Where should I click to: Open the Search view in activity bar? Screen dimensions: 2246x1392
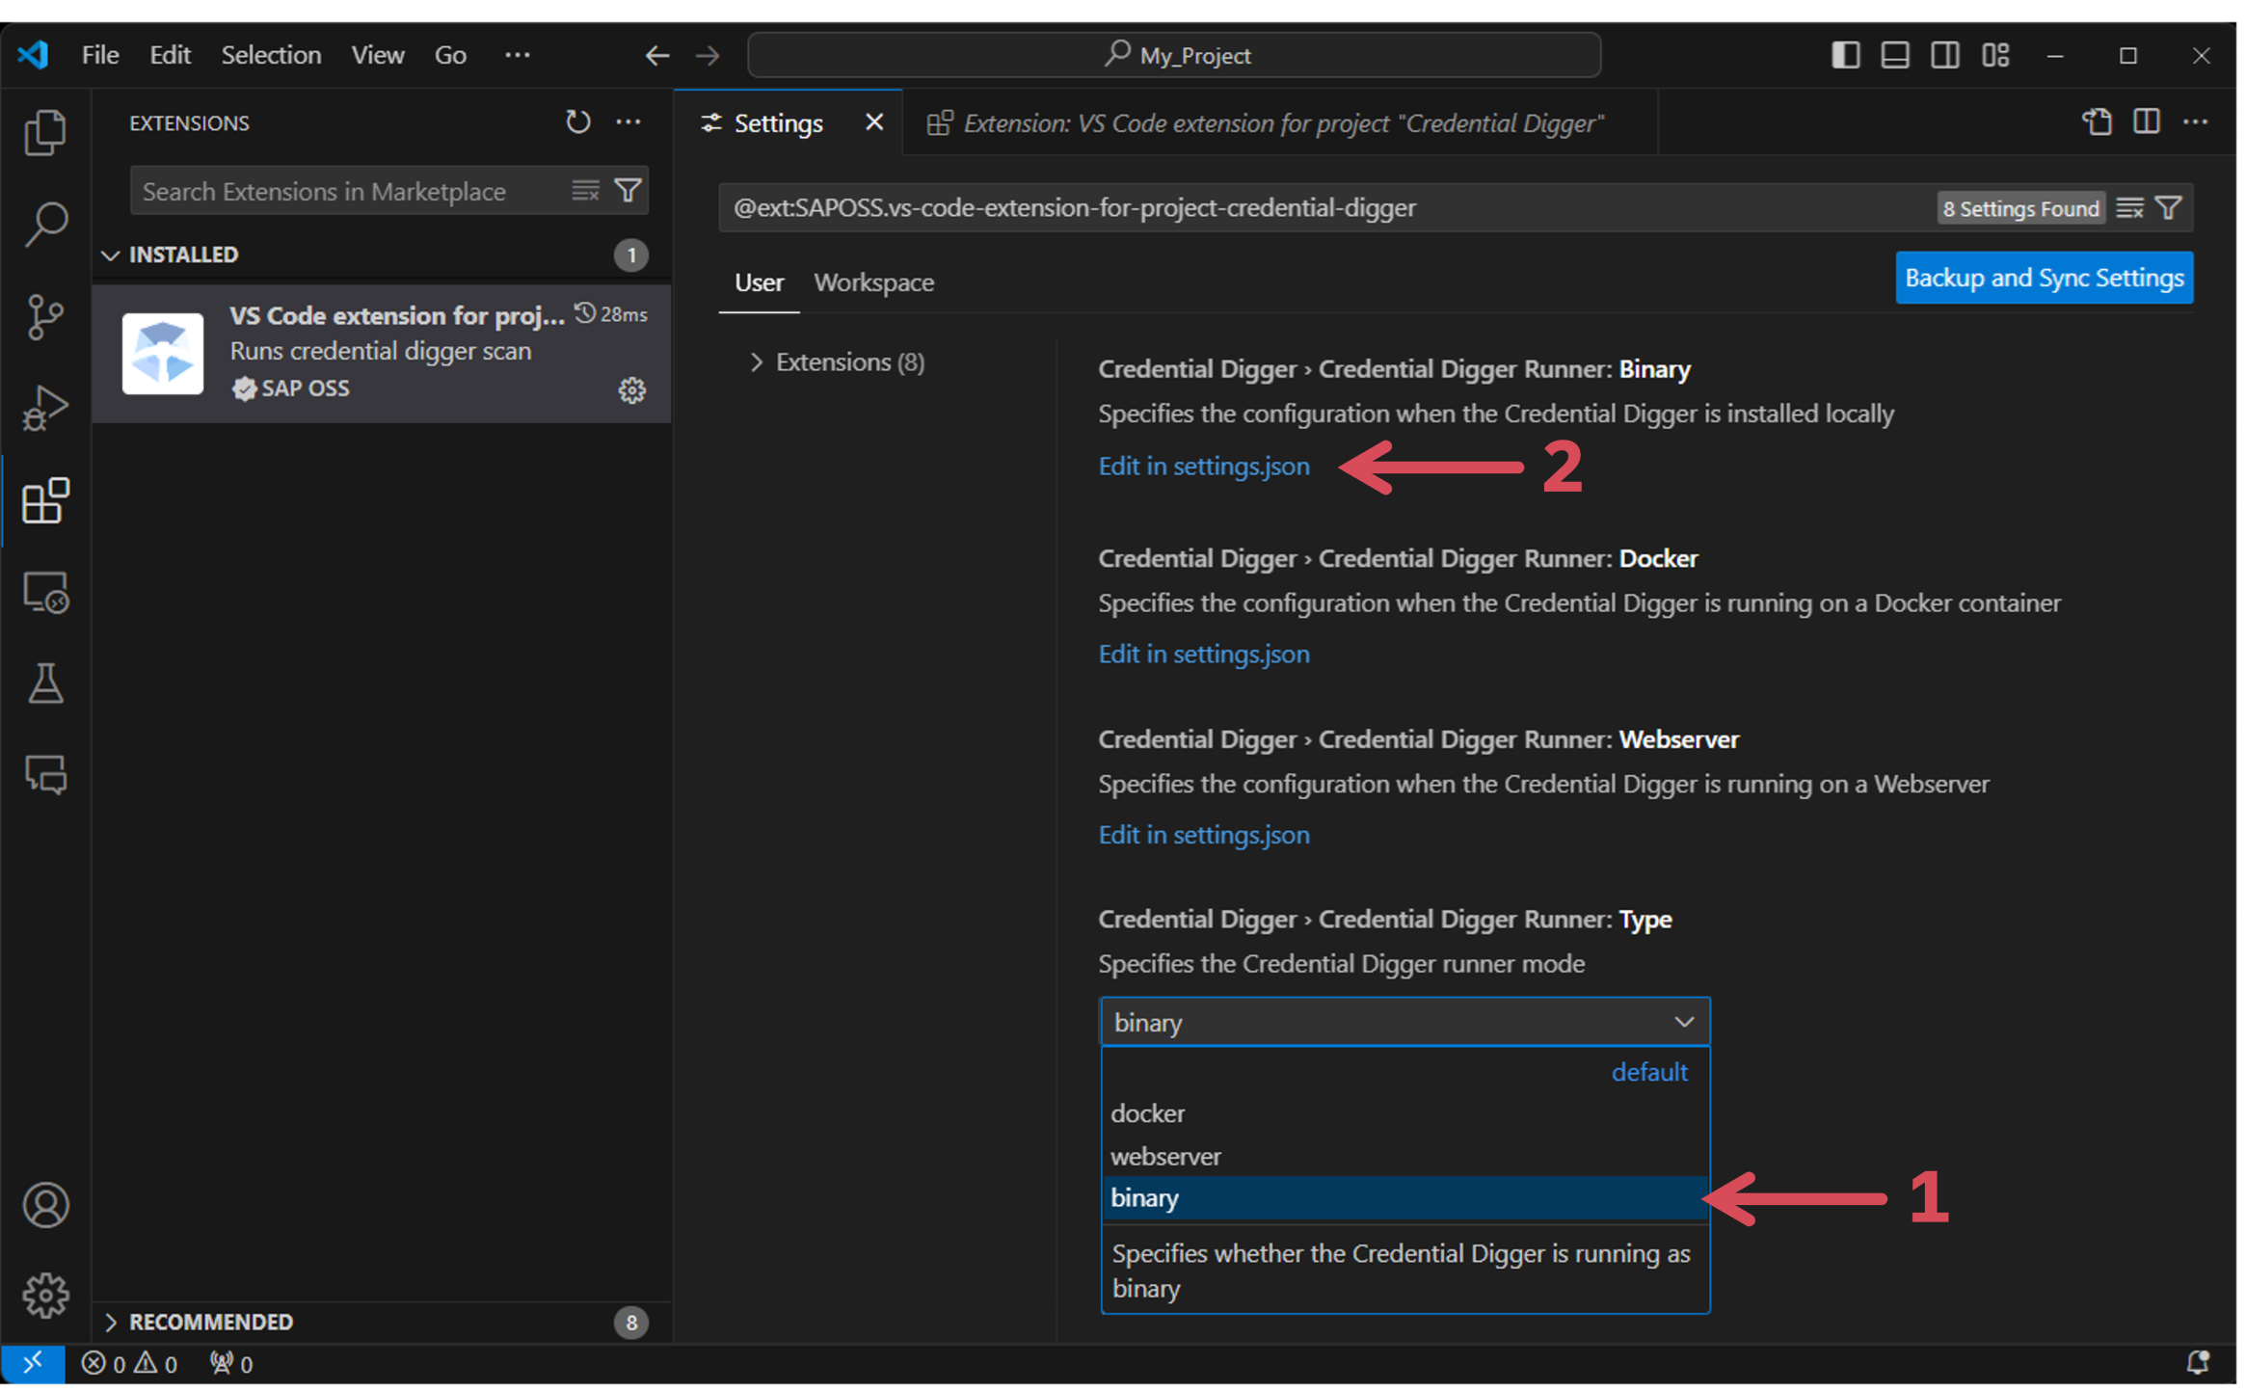point(45,224)
